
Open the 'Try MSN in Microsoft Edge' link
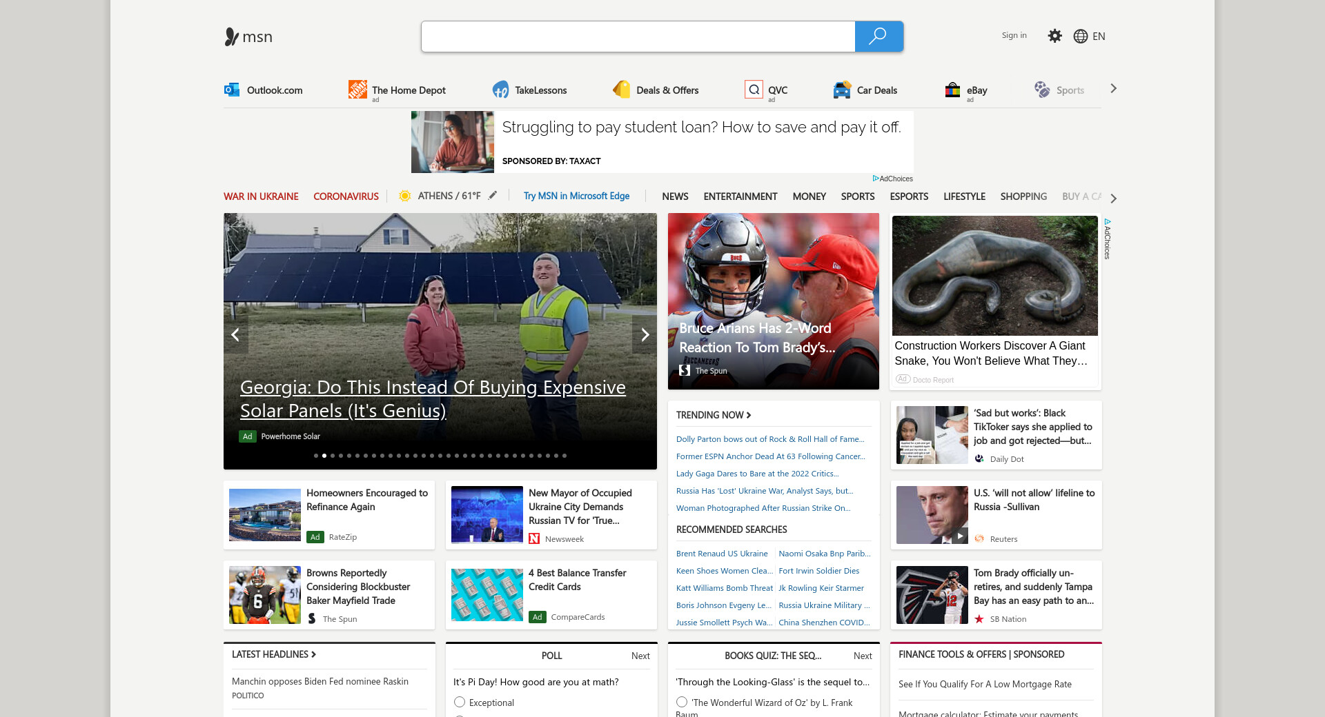click(576, 196)
